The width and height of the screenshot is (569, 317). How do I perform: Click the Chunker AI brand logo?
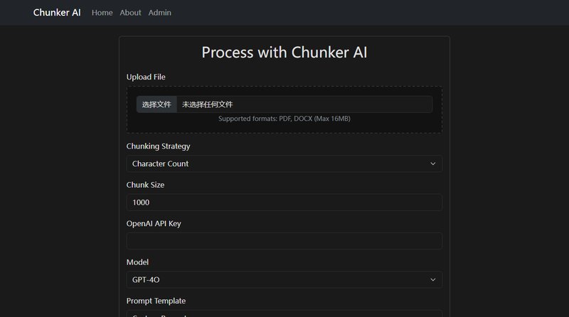tap(57, 12)
